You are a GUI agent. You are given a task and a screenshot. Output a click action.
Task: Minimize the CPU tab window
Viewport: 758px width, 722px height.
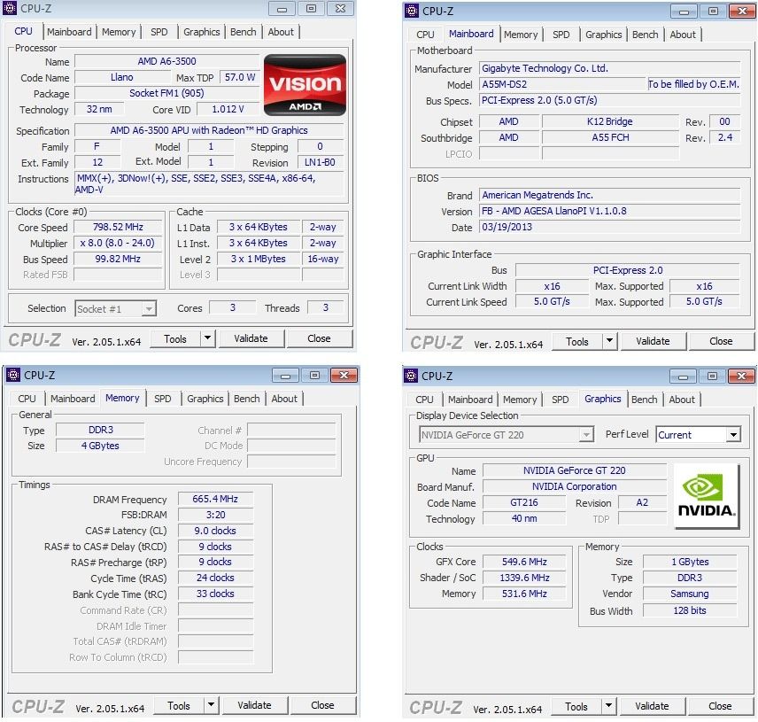[x=282, y=9]
